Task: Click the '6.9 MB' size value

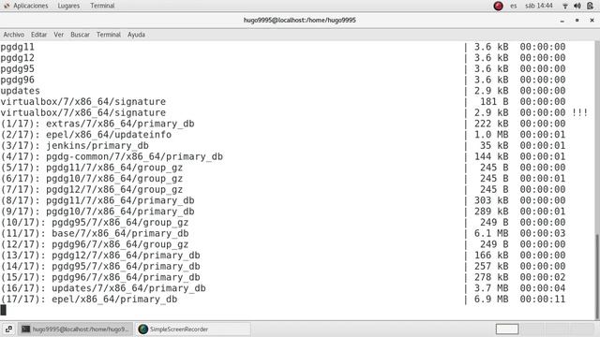Action: point(491,300)
